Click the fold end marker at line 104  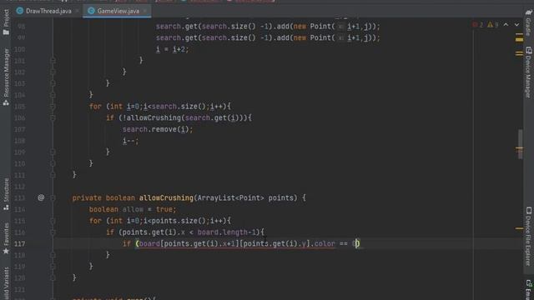pos(53,95)
